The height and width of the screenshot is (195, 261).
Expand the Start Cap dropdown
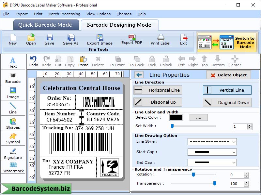point(212,152)
